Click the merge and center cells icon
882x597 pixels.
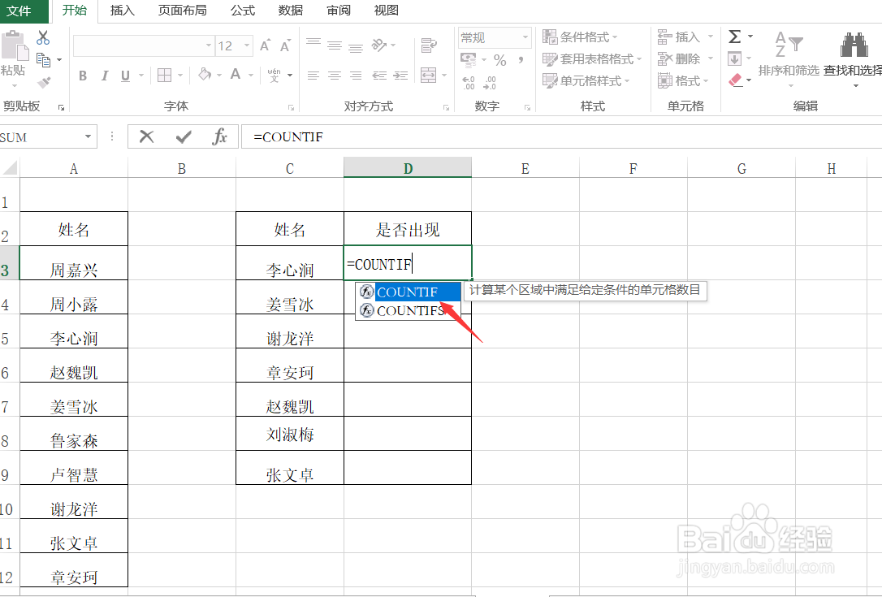(x=426, y=75)
